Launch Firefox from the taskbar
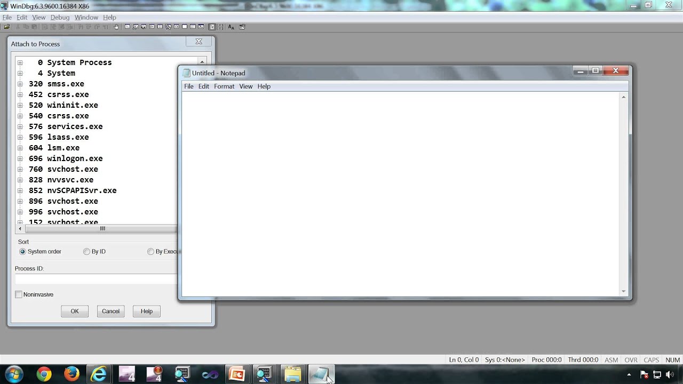Viewport: 683px width, 384px height. click(x=72, y=374)
